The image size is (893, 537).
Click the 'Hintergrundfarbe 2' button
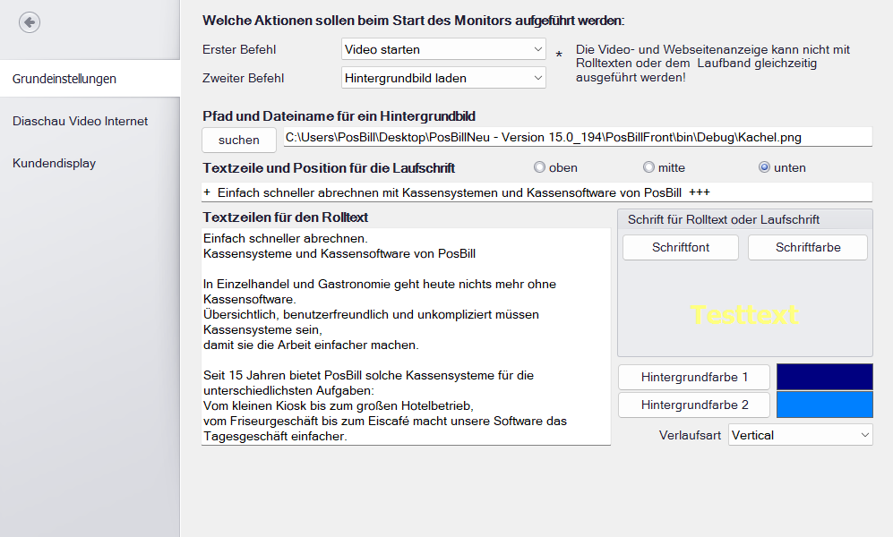[x=693, y=405]
